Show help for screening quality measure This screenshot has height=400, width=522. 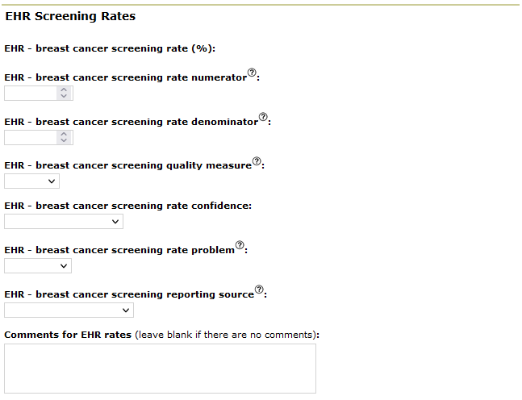[257, 161]
